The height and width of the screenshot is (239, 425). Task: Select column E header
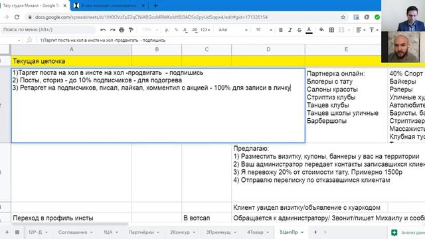pyautogui.click(x=346, y=49)
